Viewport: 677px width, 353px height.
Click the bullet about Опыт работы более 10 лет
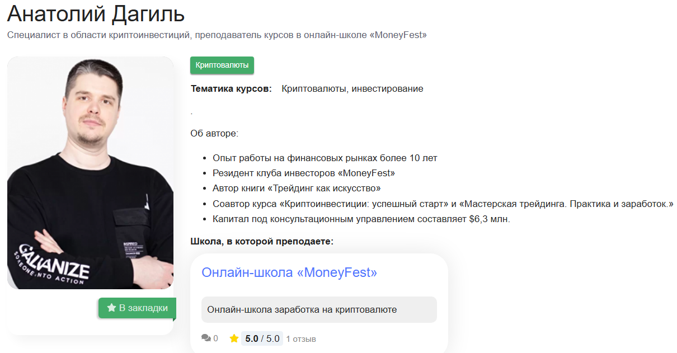[325, 158]
